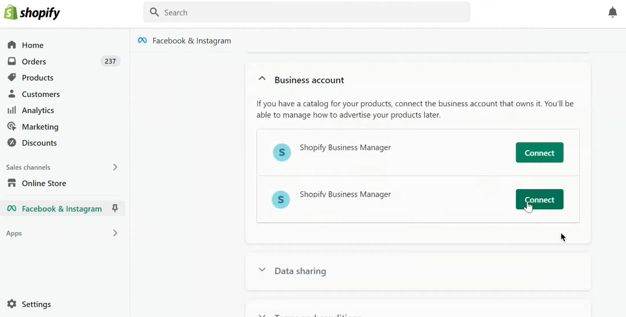Image resolution: width=626 pixels, height=317 pixels.
Task: Open the Home menu item
Action: pos(33,45)
